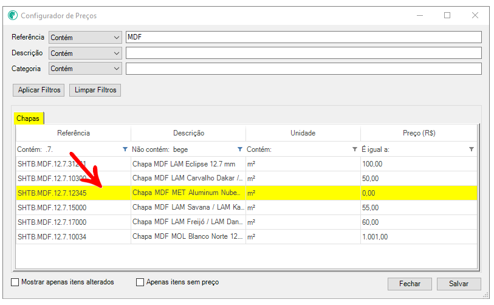Close the Configurador de Preços window
The height and width of the screenshot is (305, 494).
tap(475, 15)
